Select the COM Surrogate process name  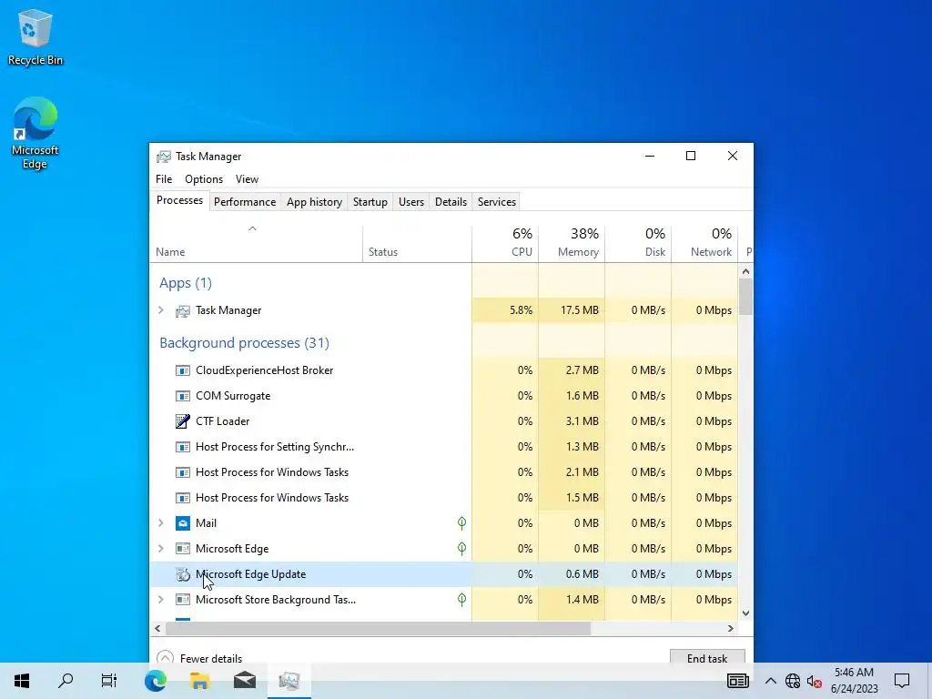point(233,396)
